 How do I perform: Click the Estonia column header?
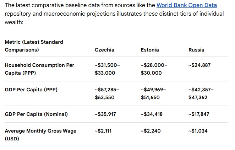click(x=150, y=50)
